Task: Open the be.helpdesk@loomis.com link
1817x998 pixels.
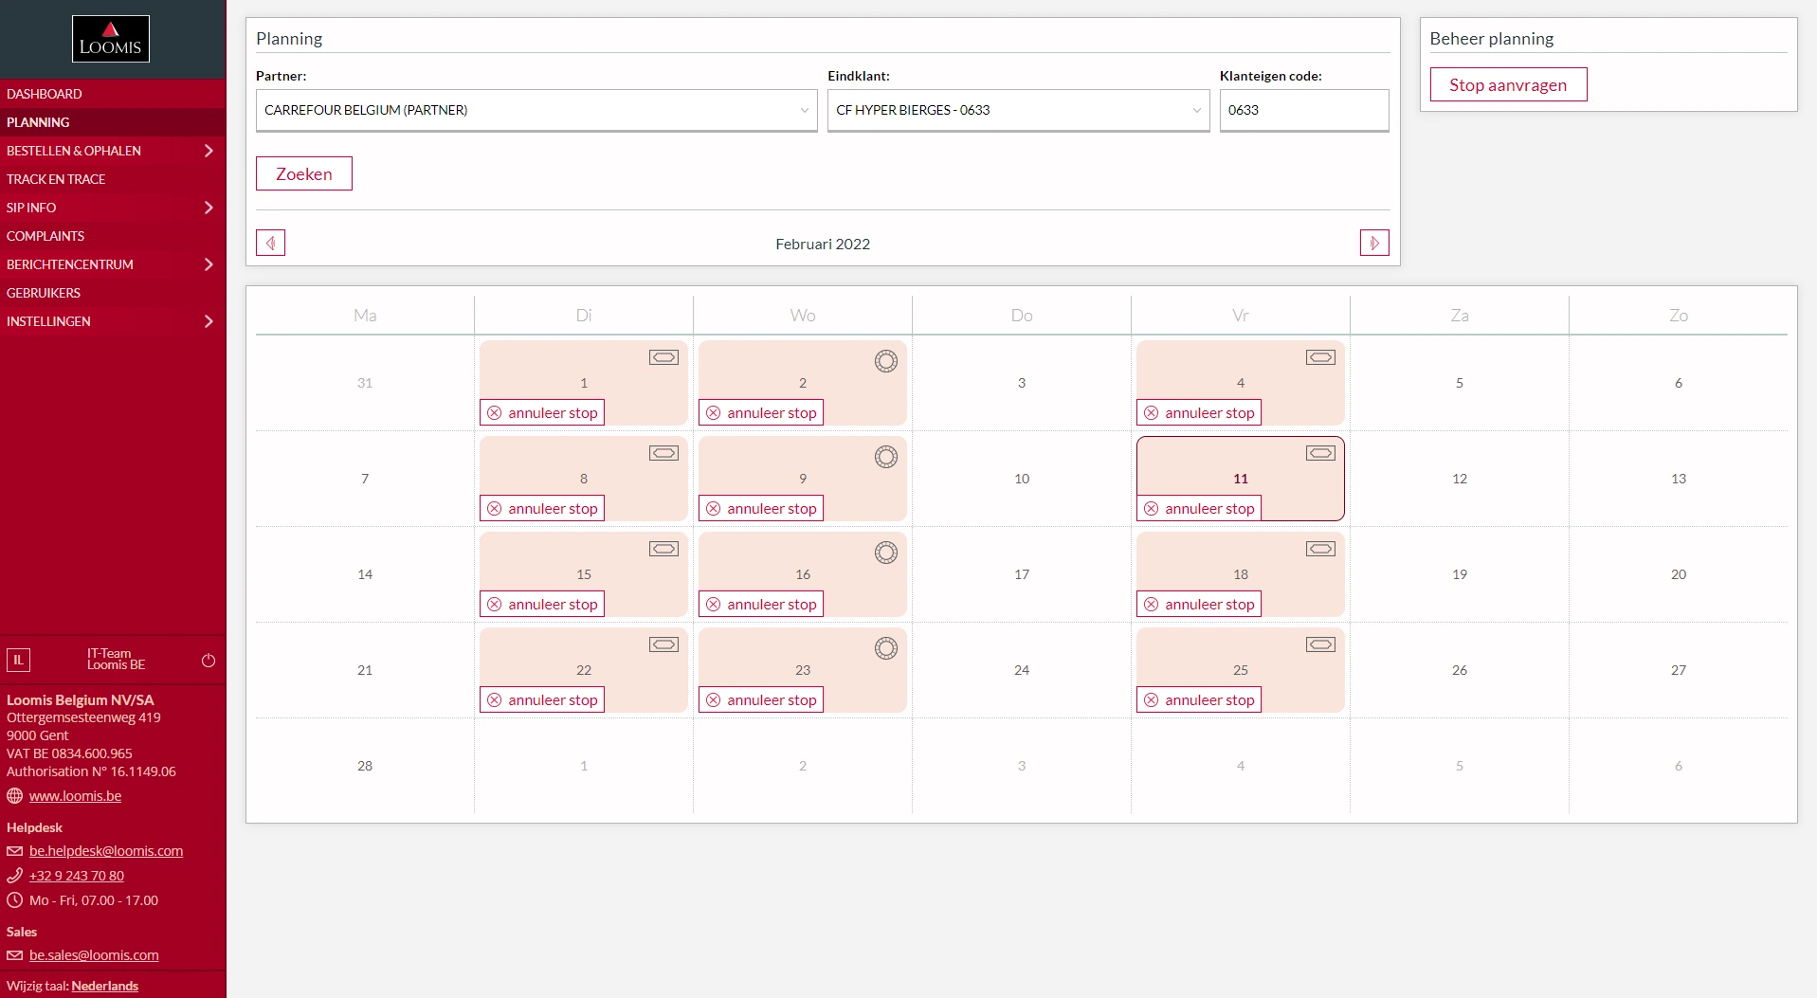Action: 106,851
